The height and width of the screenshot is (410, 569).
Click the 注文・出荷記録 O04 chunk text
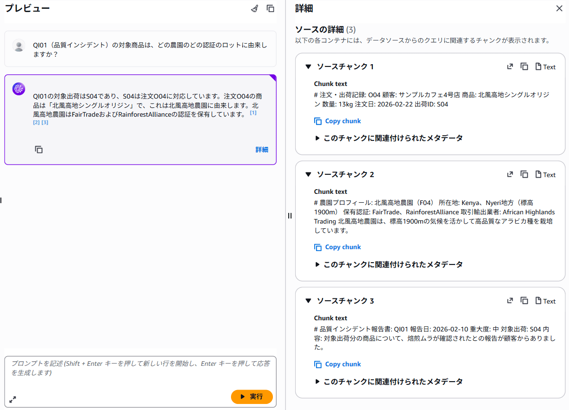pos(431,99)
